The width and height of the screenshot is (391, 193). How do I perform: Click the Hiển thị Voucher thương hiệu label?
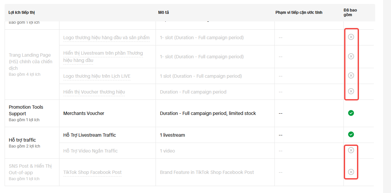pyautogui.click(x=94, y=92)
